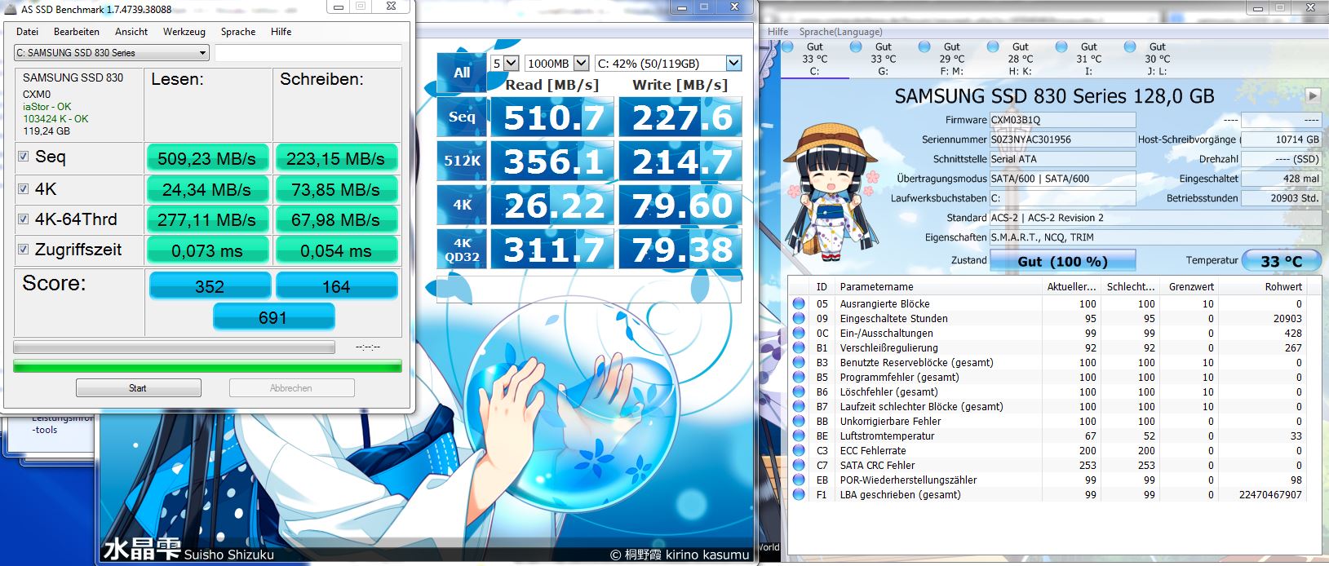Open the test count dropdown showing 5
1329x566 pixels.
click(505, 63)
